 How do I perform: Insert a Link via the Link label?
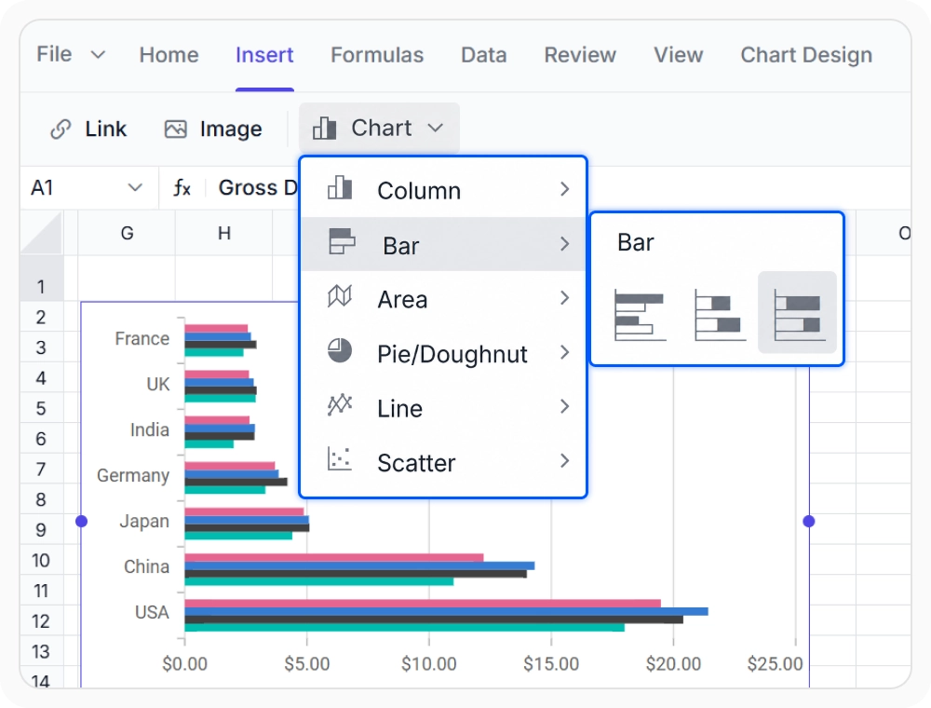pos(106,129)
